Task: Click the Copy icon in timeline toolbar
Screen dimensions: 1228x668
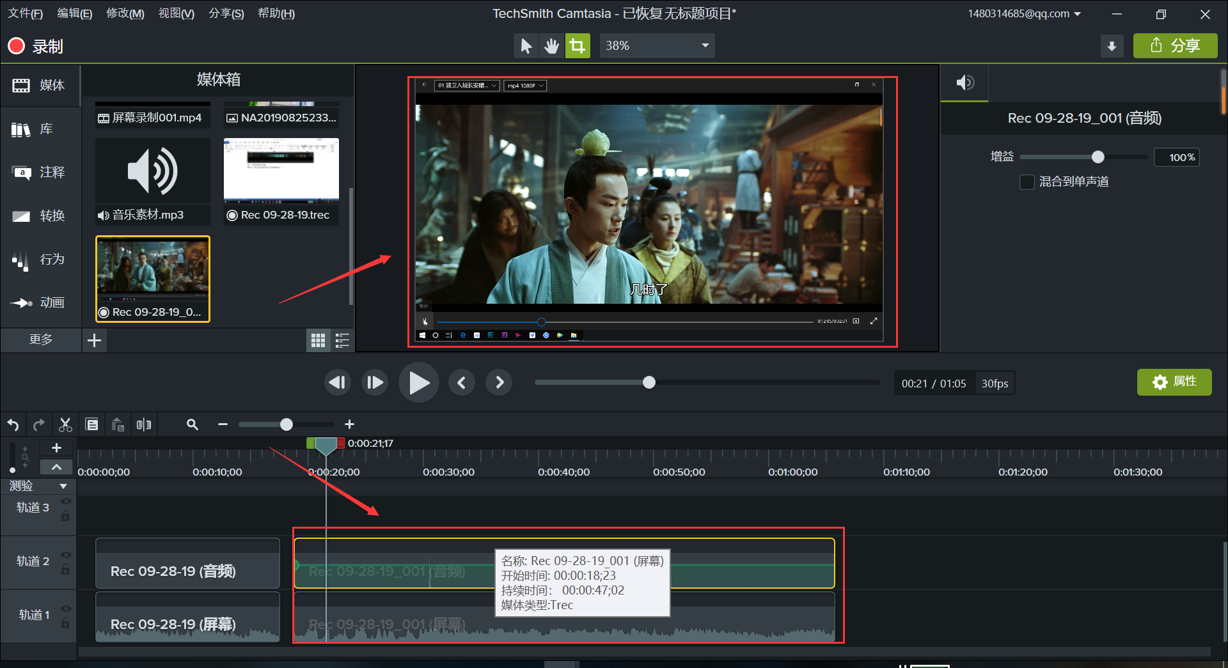Action: pyautogui.click(x=91, y=424)
